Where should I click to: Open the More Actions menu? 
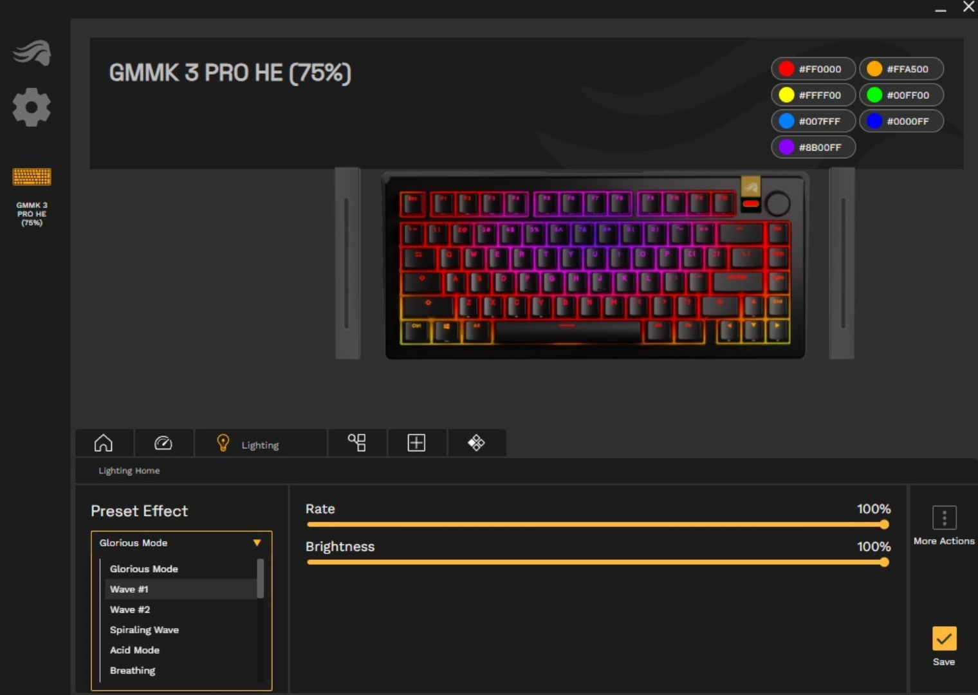944,518
